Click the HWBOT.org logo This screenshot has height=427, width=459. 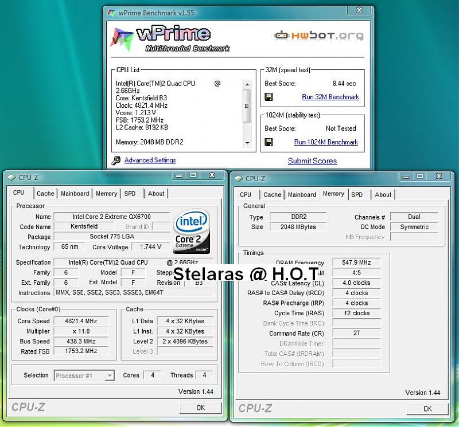(318, 36)
